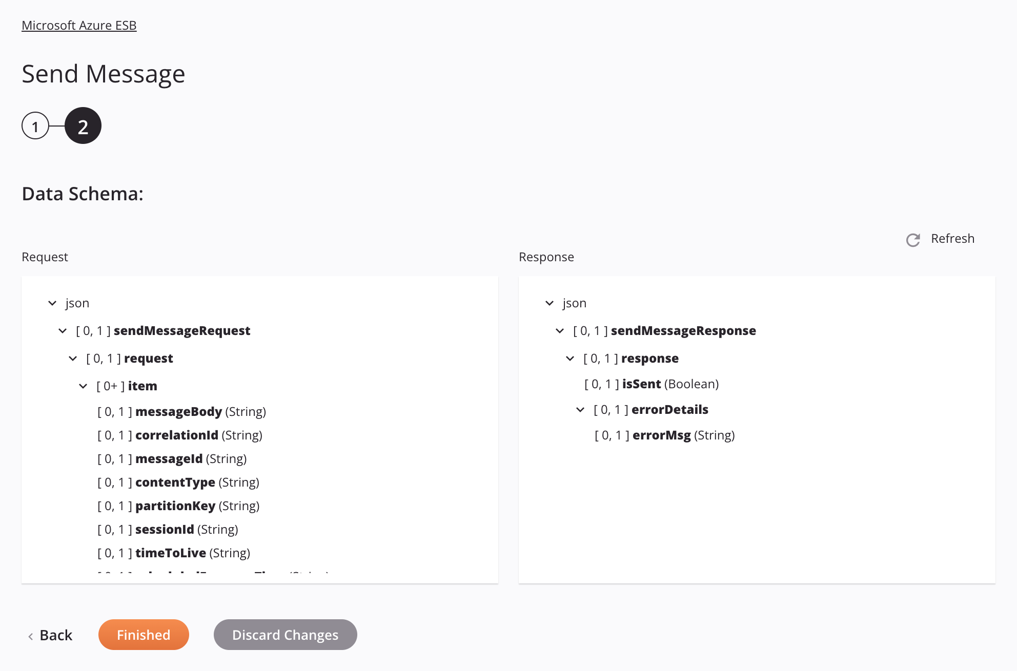Viewport: 1017px width, 671px height.
Task: Collapse the sendMessageResponse response node
Action: (x=561, y=330)
